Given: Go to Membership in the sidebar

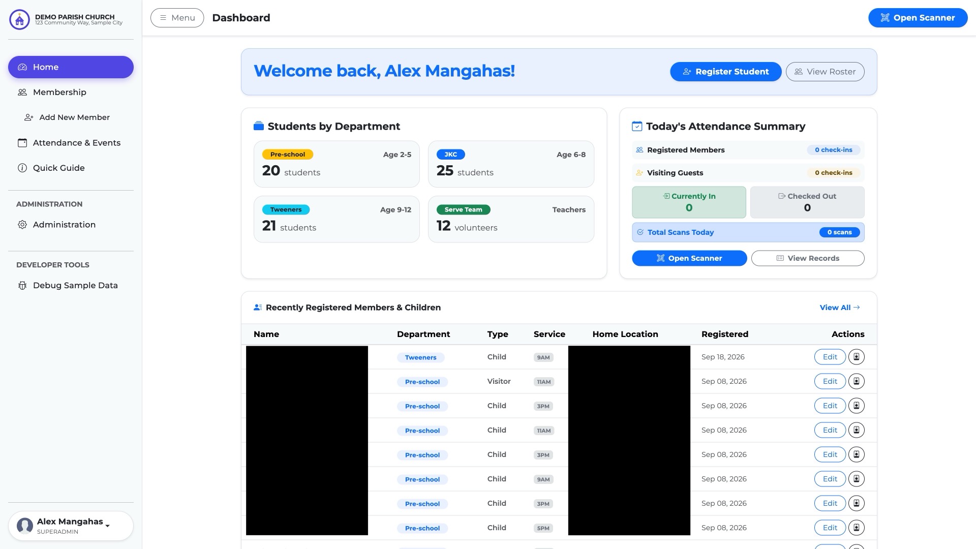Looking at the screenshot, I should coord(71,92).
